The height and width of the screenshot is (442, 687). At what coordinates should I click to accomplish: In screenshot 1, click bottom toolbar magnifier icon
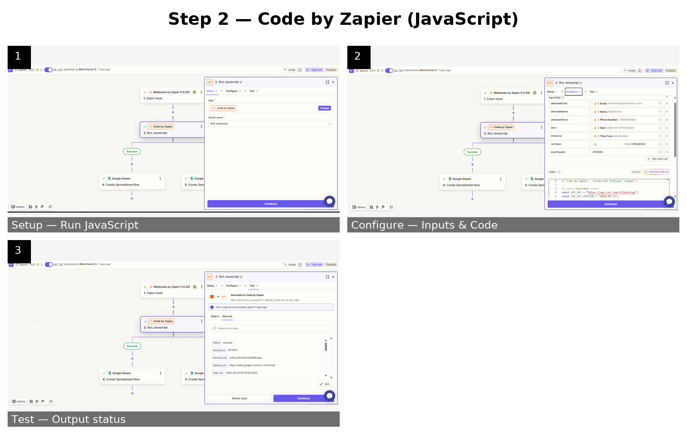(50, 207)
